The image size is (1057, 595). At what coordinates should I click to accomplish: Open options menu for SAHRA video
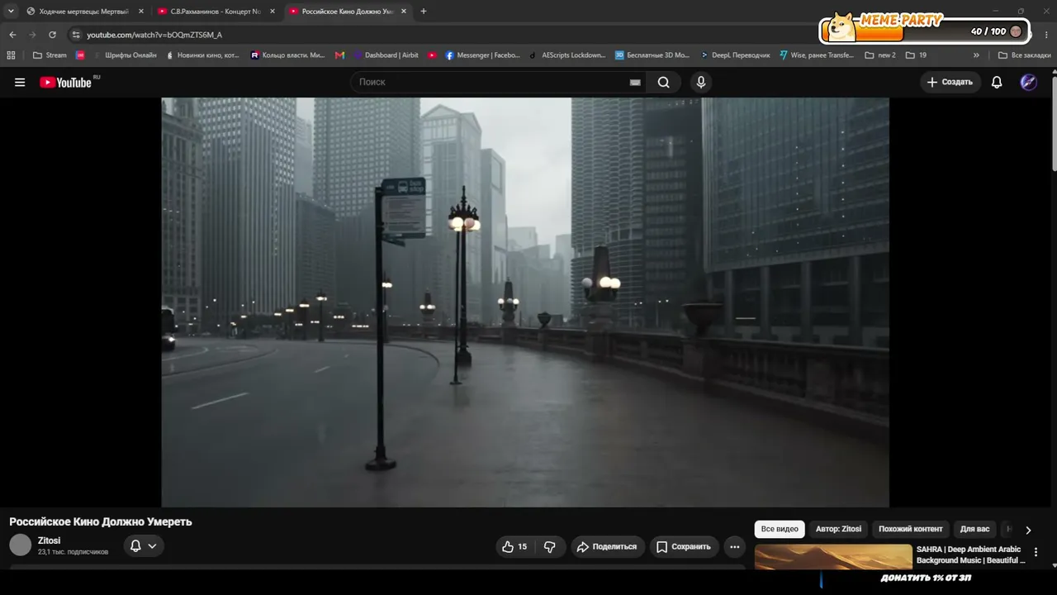1036,552
